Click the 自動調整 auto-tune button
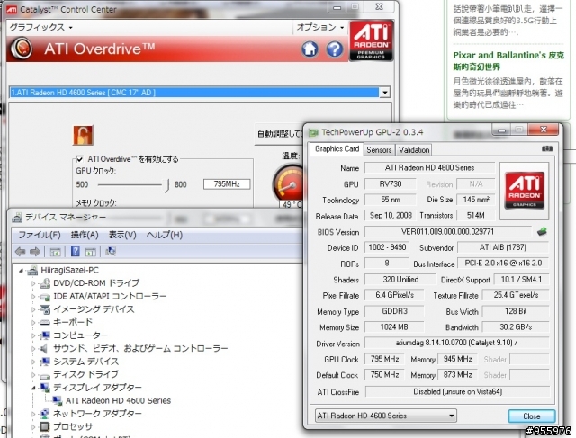 click(280, 134)
